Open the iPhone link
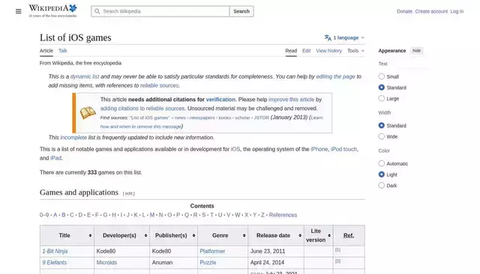This screenshot has height=274, width=480. tap(319, 149)
